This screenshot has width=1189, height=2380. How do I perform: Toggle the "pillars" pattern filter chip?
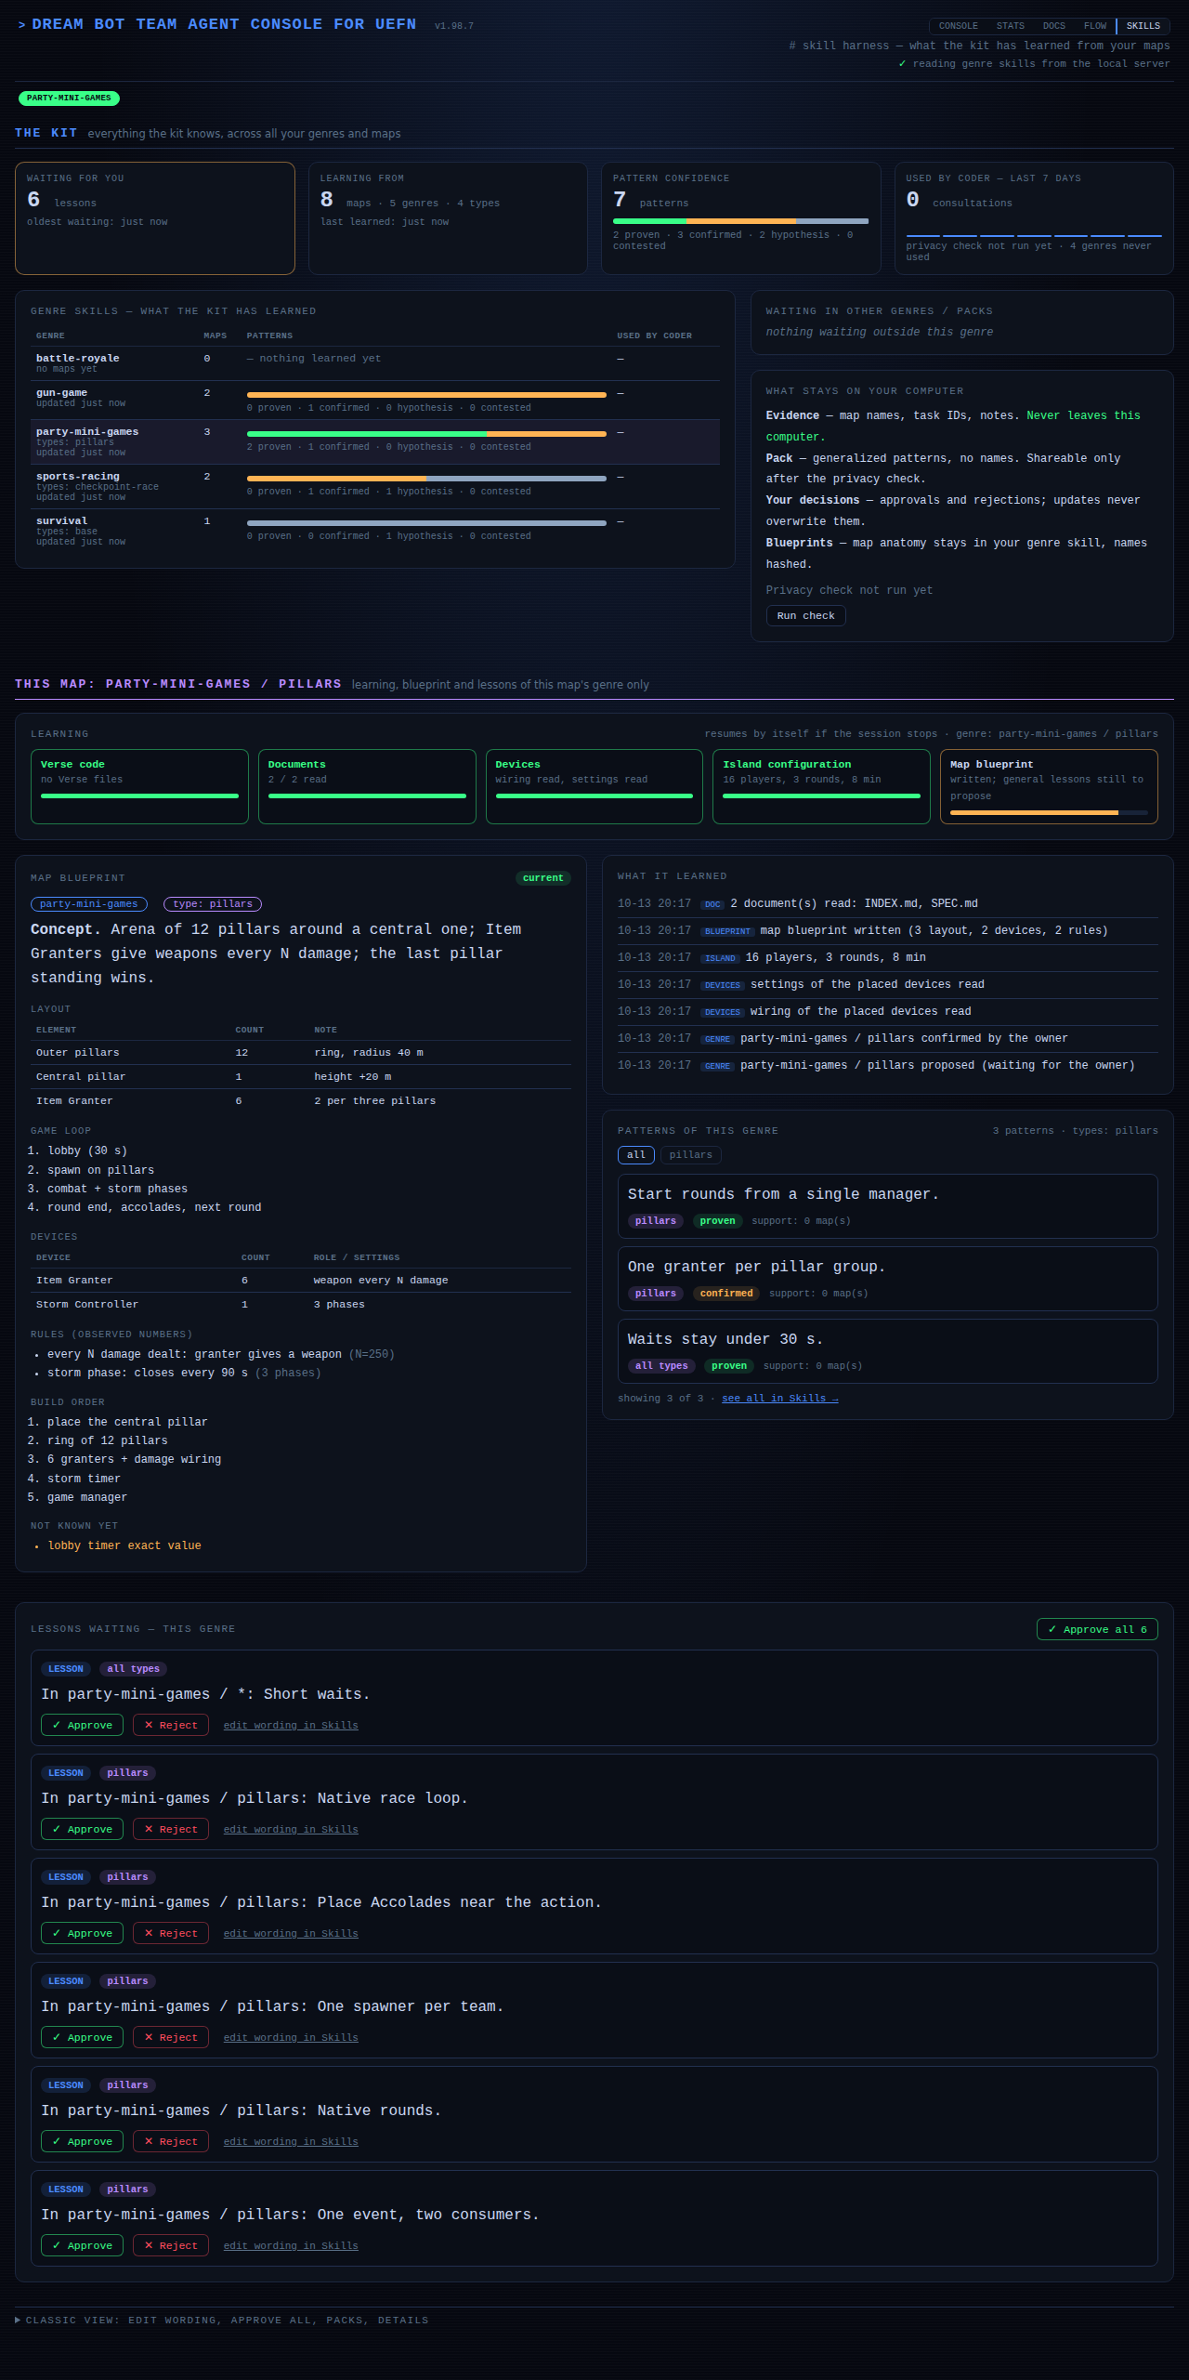[691, 1155]
